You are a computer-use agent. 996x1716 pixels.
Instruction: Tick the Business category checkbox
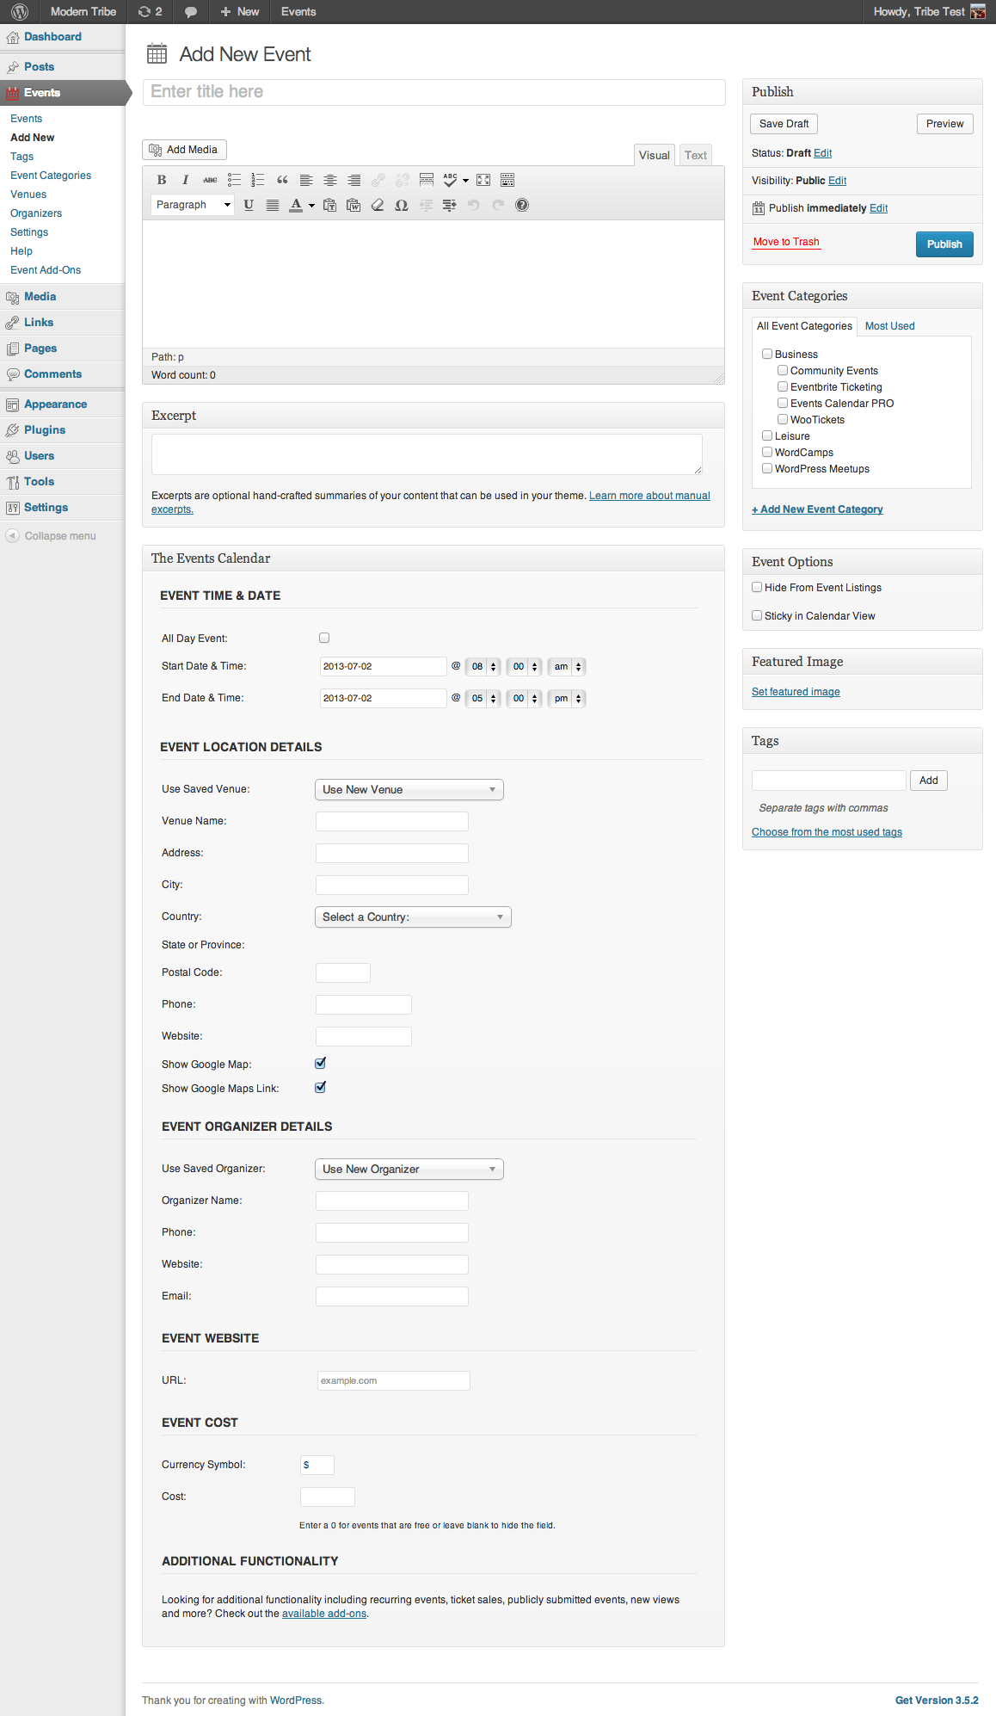pyautogui.click(x=767, y=354)
